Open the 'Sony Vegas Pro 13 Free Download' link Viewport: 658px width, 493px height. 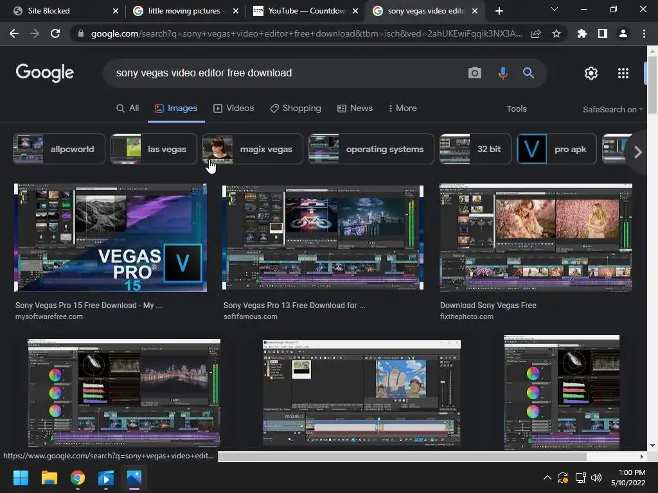coord(294,305)
